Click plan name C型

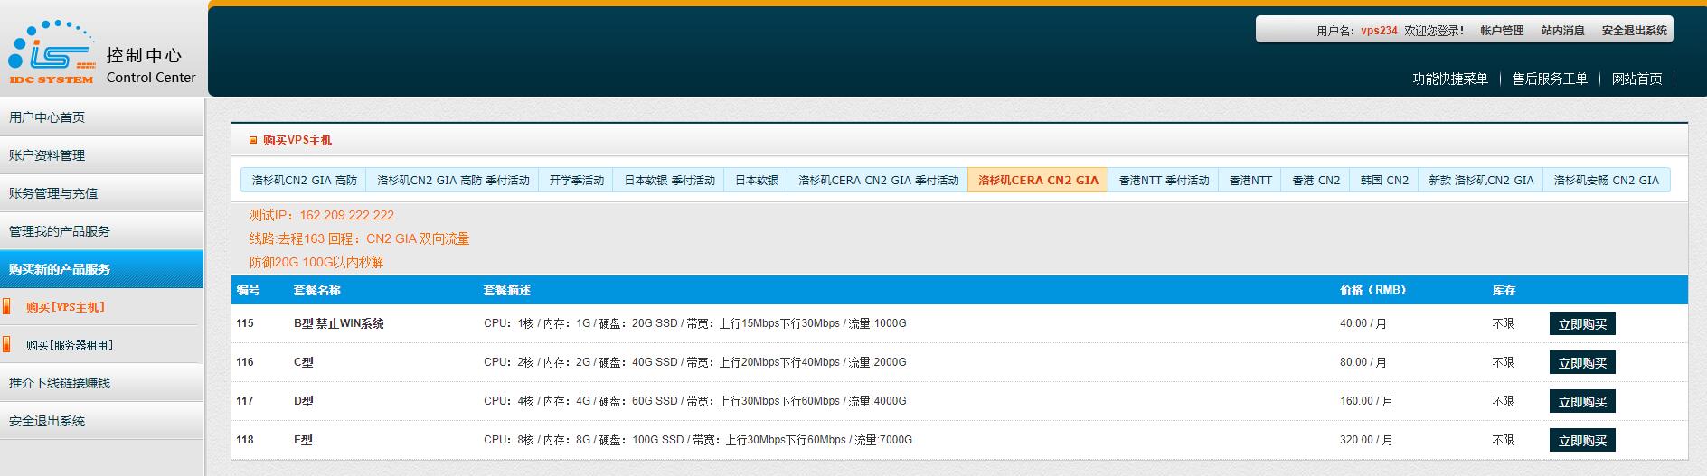point(304,362)
